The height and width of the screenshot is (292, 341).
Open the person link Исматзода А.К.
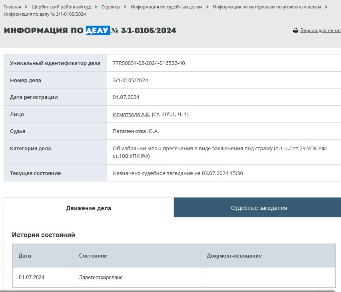click(132, 115)
